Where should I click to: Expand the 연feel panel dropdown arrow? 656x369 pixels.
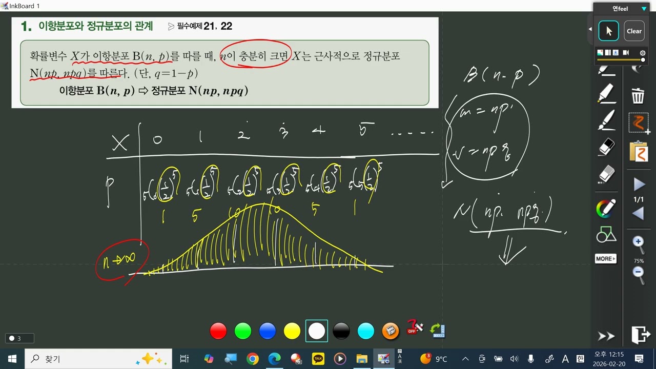[644, 9]
